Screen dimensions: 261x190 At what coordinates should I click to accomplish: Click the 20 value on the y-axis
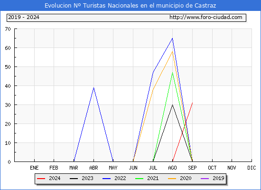coord(8,124)
